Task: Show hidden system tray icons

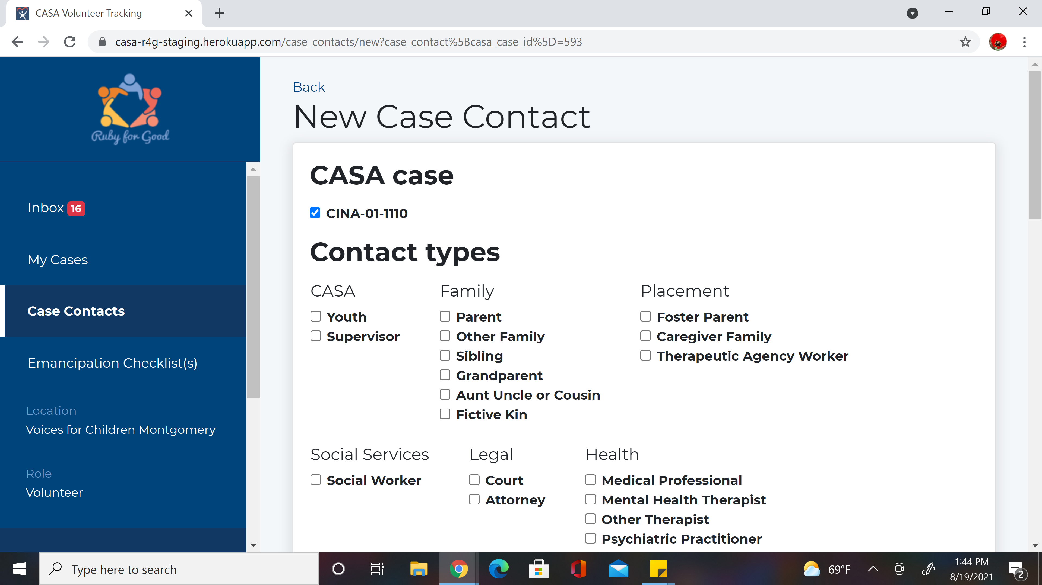Action: [x=873, y=569]
